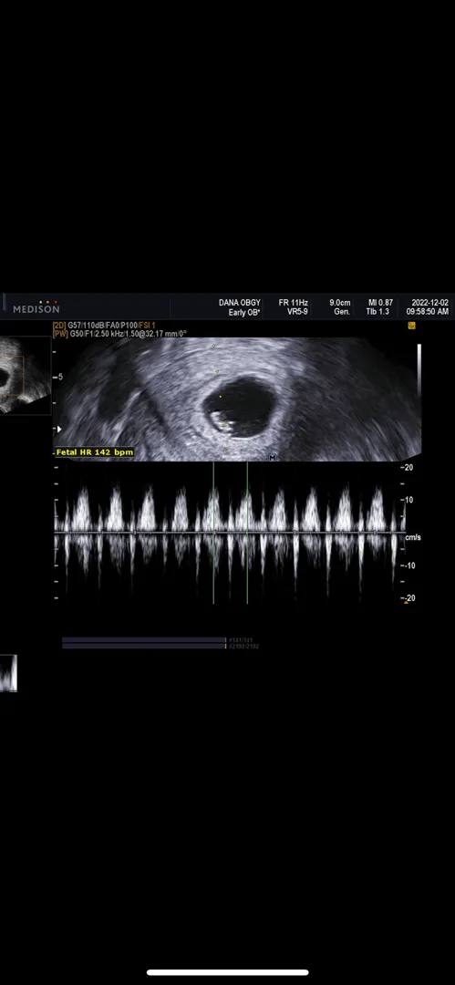Click the focus arrow marker on depth scale
455x985 pixels.
point(59,429)
